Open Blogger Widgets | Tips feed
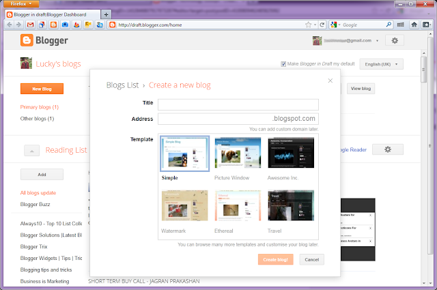 pyautogui.click(x=51, y=258)
